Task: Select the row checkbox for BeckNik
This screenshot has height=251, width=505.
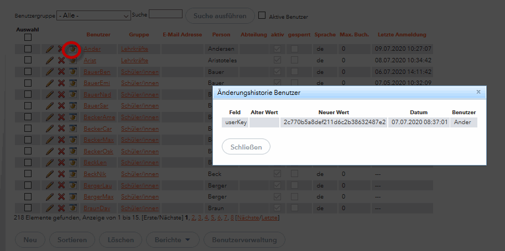Action: coord(28,174)
